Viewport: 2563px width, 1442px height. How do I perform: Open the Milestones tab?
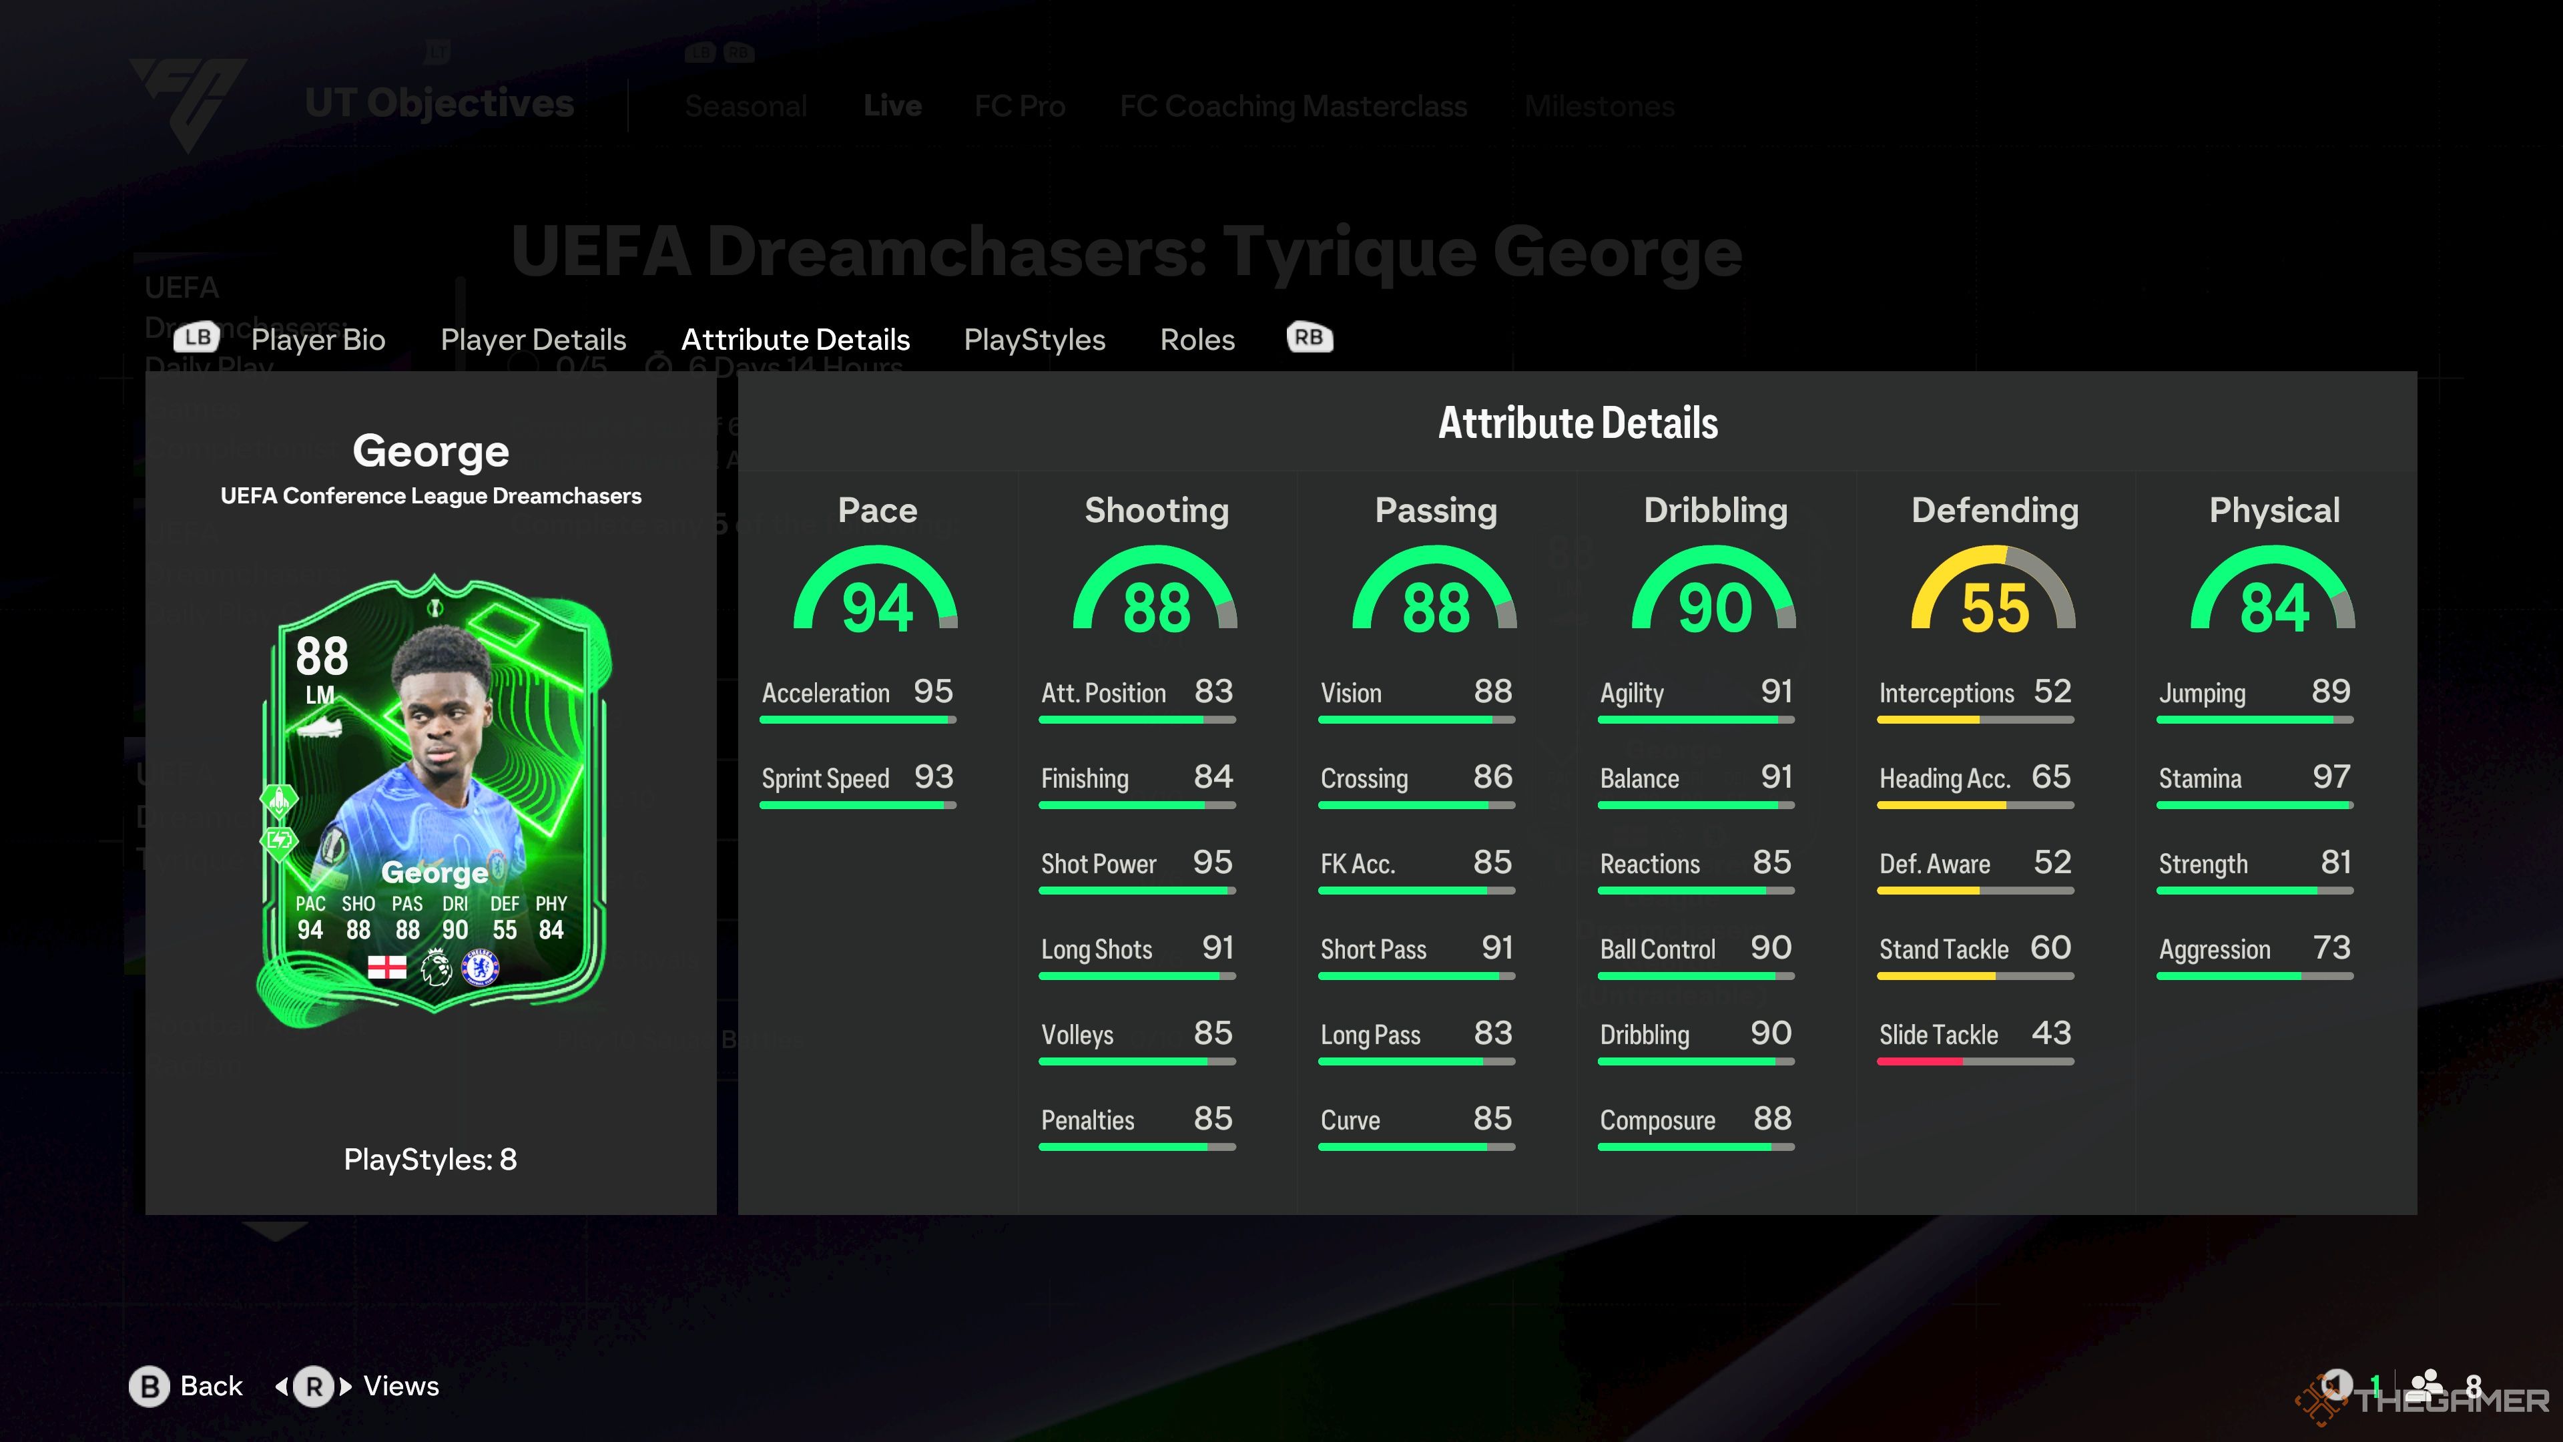pos(1600,105)
